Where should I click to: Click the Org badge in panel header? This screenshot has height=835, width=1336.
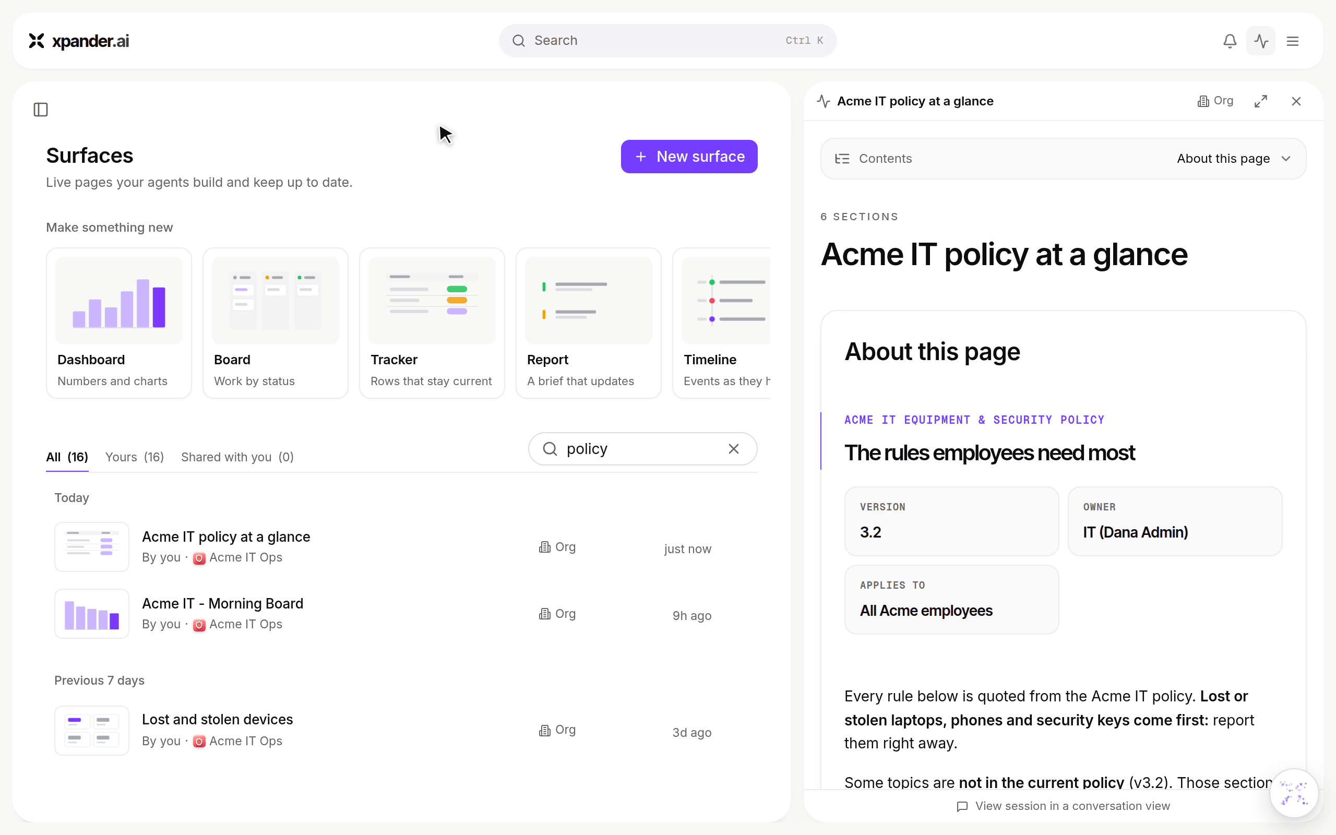click(x=1215, y=101)
